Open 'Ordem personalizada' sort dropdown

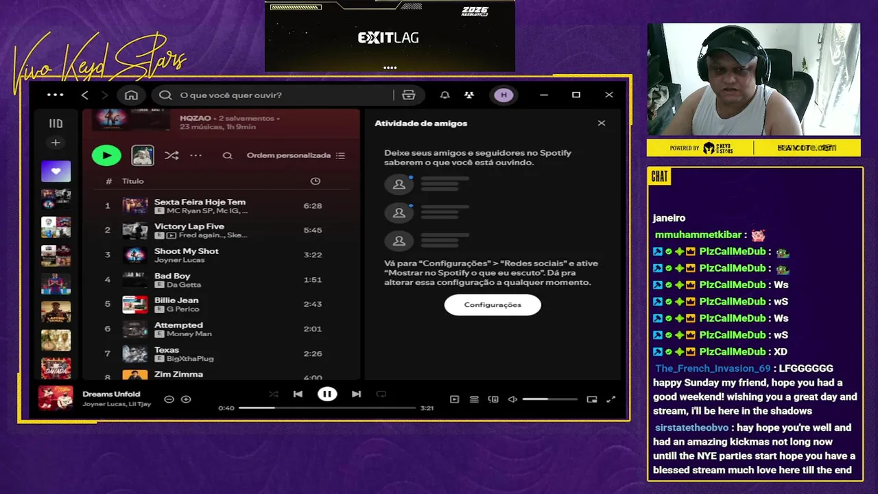click(296, 156)
